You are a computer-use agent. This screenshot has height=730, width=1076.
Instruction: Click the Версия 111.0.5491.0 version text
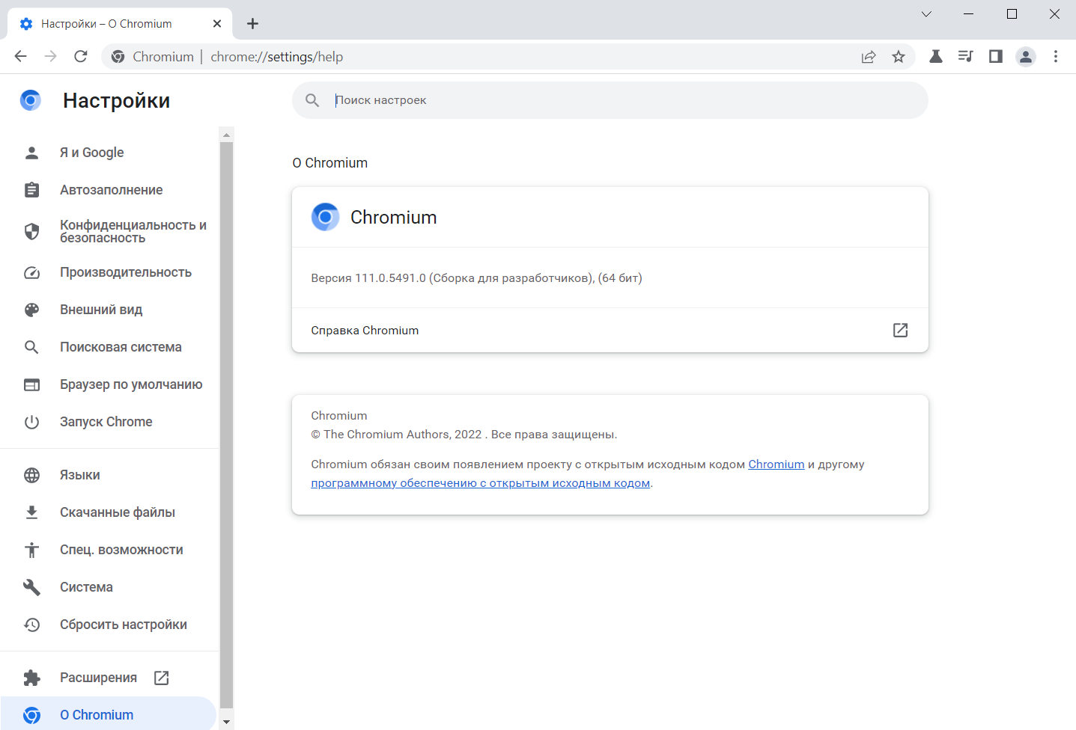pos(477,278)
